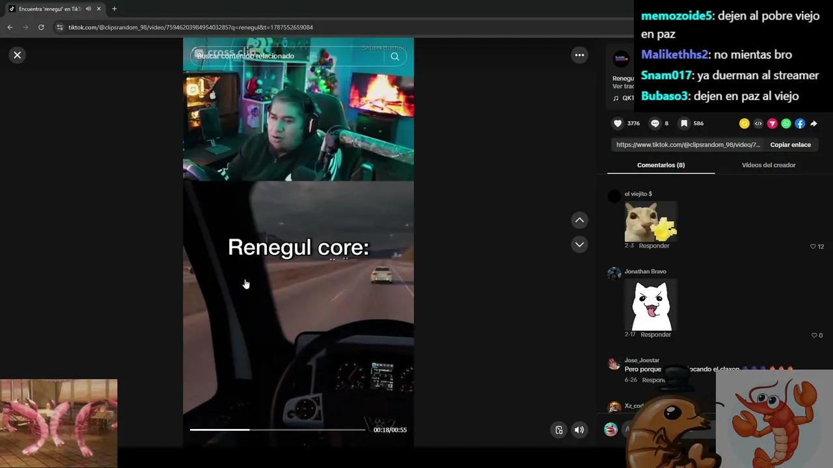
Task: Go to previous video with up chevron
Action: (579, 220)
